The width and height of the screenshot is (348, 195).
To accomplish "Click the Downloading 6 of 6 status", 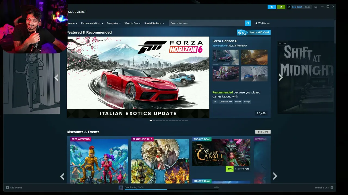I will click(134, 187).
